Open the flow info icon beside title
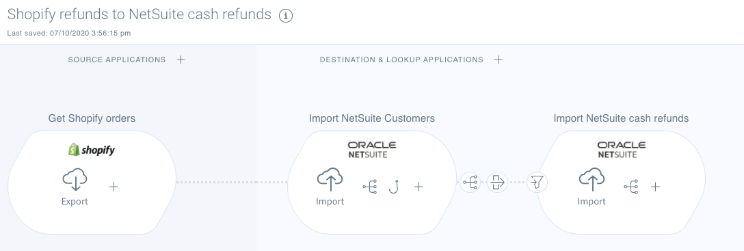This screenshot has height=251, width=744. (x=286, y=16)
